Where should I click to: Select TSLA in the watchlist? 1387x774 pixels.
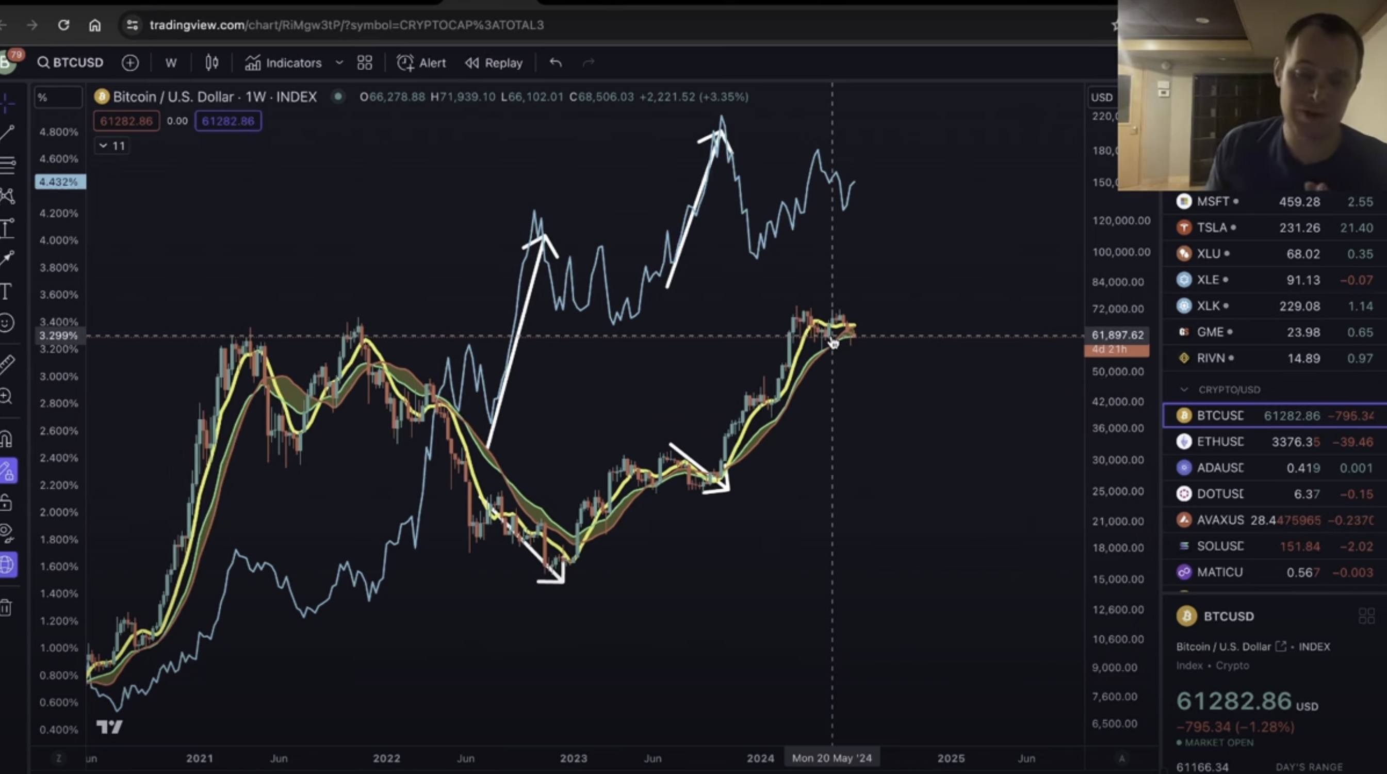[1275, 228]
